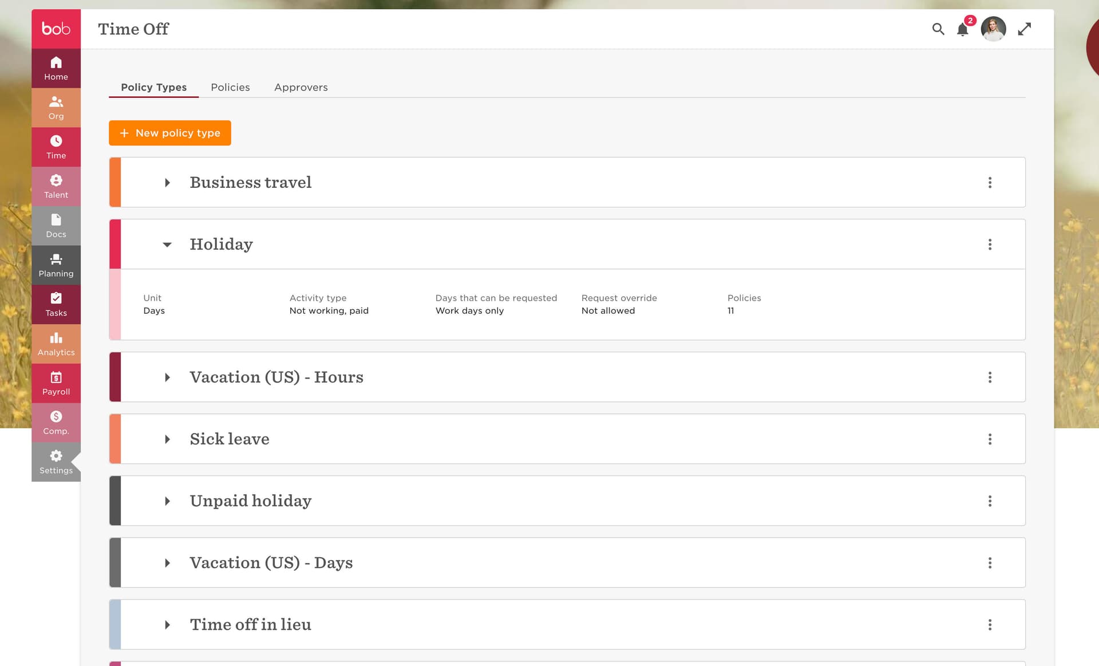Click 'Not working, paid' activity type value

tap(329, 310)
